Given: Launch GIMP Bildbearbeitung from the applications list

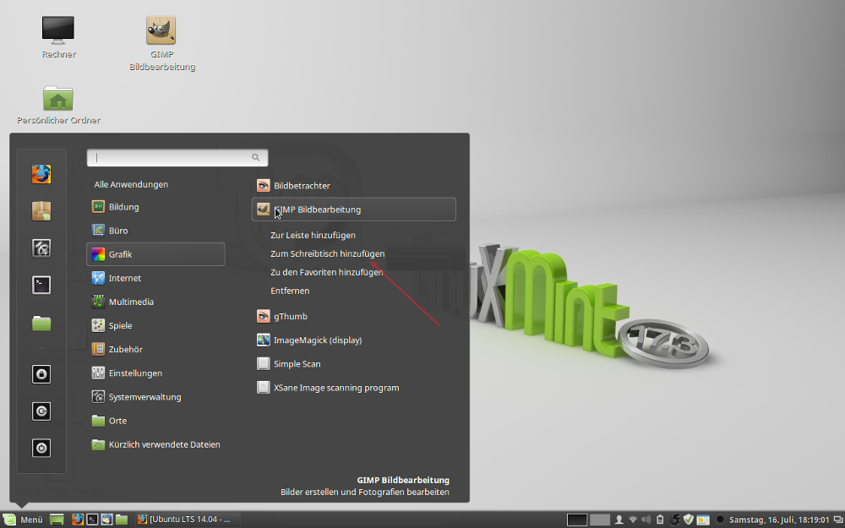Looking at the screenshot, I should (353, 210).
